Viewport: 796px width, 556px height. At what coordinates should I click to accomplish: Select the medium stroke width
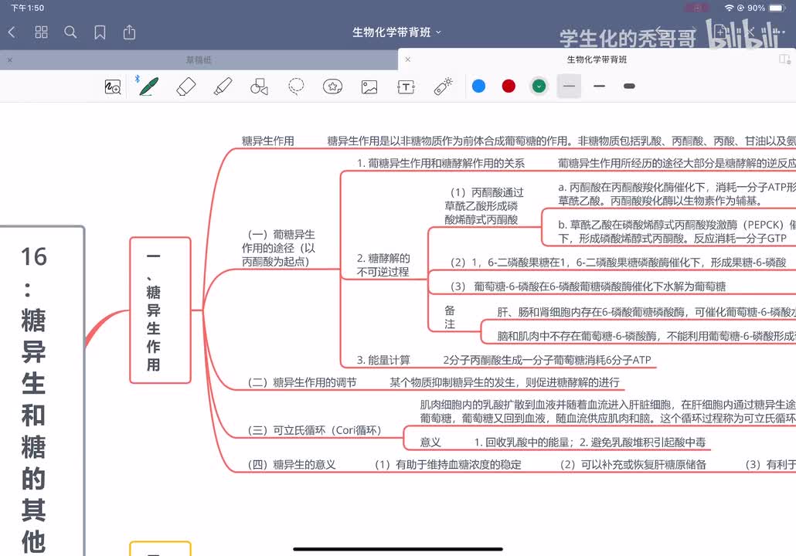click(599, 86)
